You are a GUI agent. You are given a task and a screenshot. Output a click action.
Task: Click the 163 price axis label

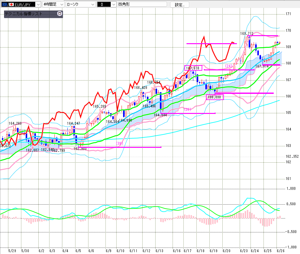(288, 146)
